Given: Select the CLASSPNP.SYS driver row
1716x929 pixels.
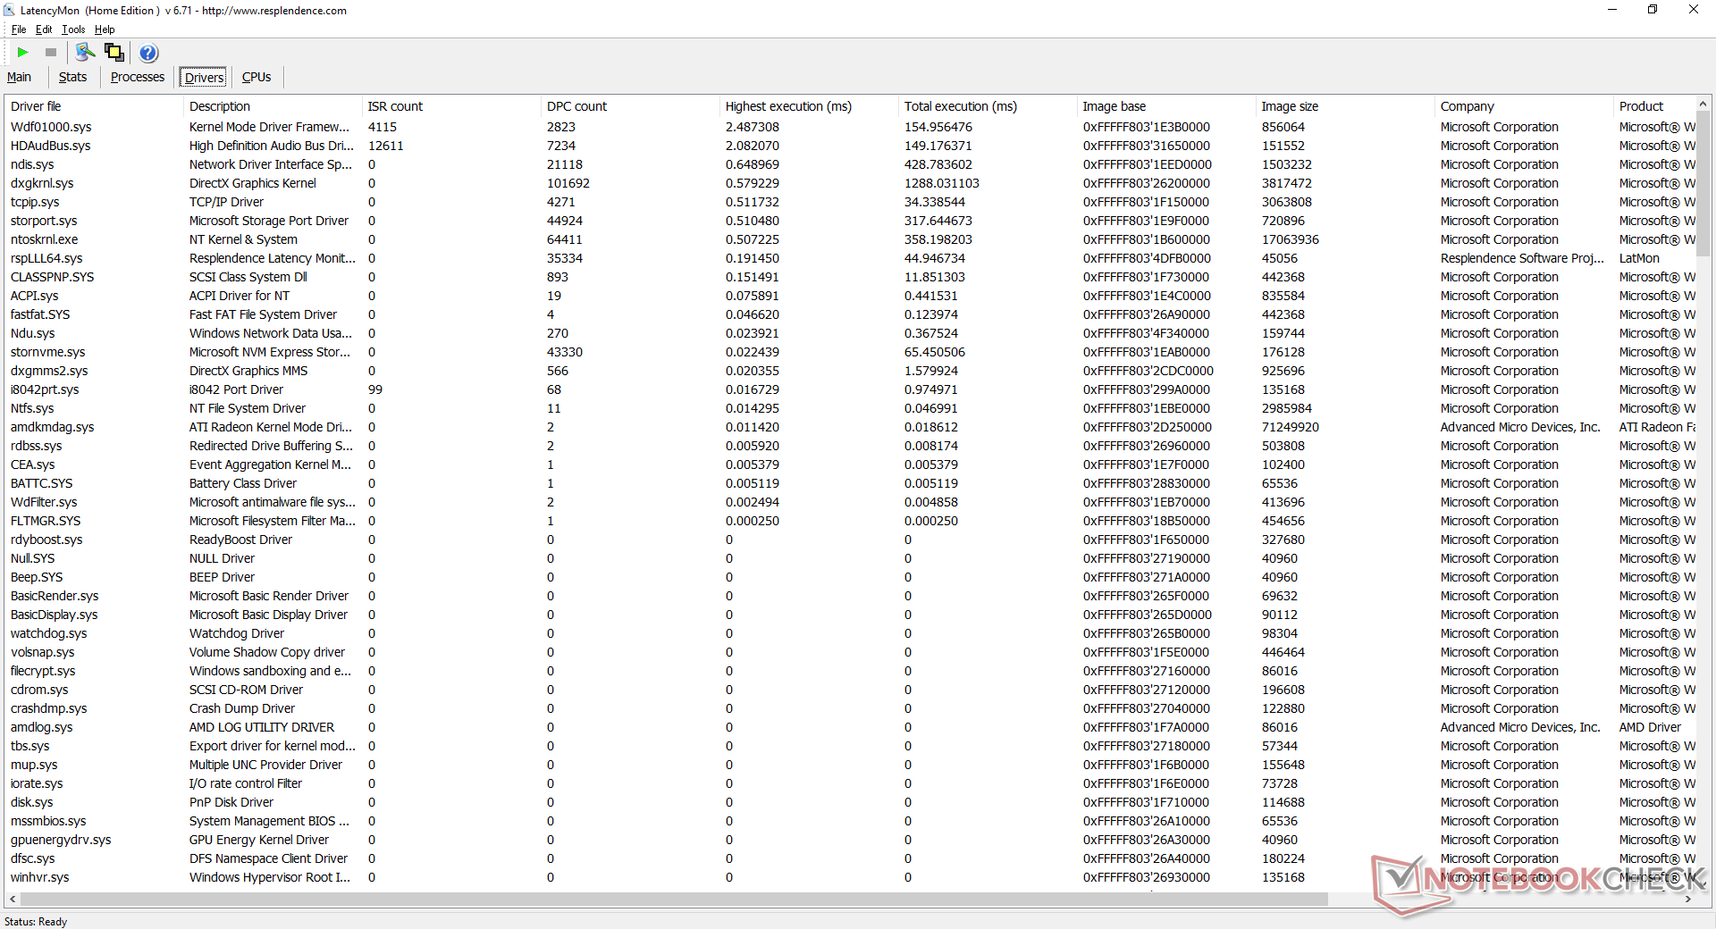Looking at the screenshot, I should tap(850, 277).
